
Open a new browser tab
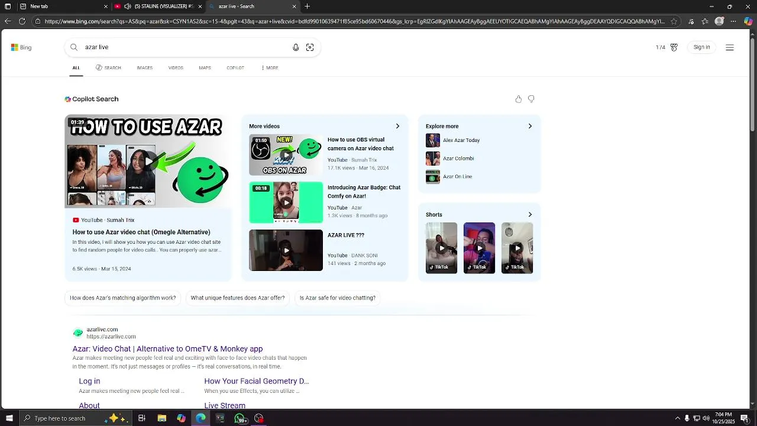[307, 7]
